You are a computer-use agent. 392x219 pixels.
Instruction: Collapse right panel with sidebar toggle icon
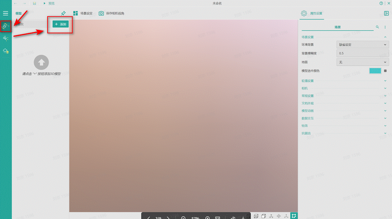(386, 13)
